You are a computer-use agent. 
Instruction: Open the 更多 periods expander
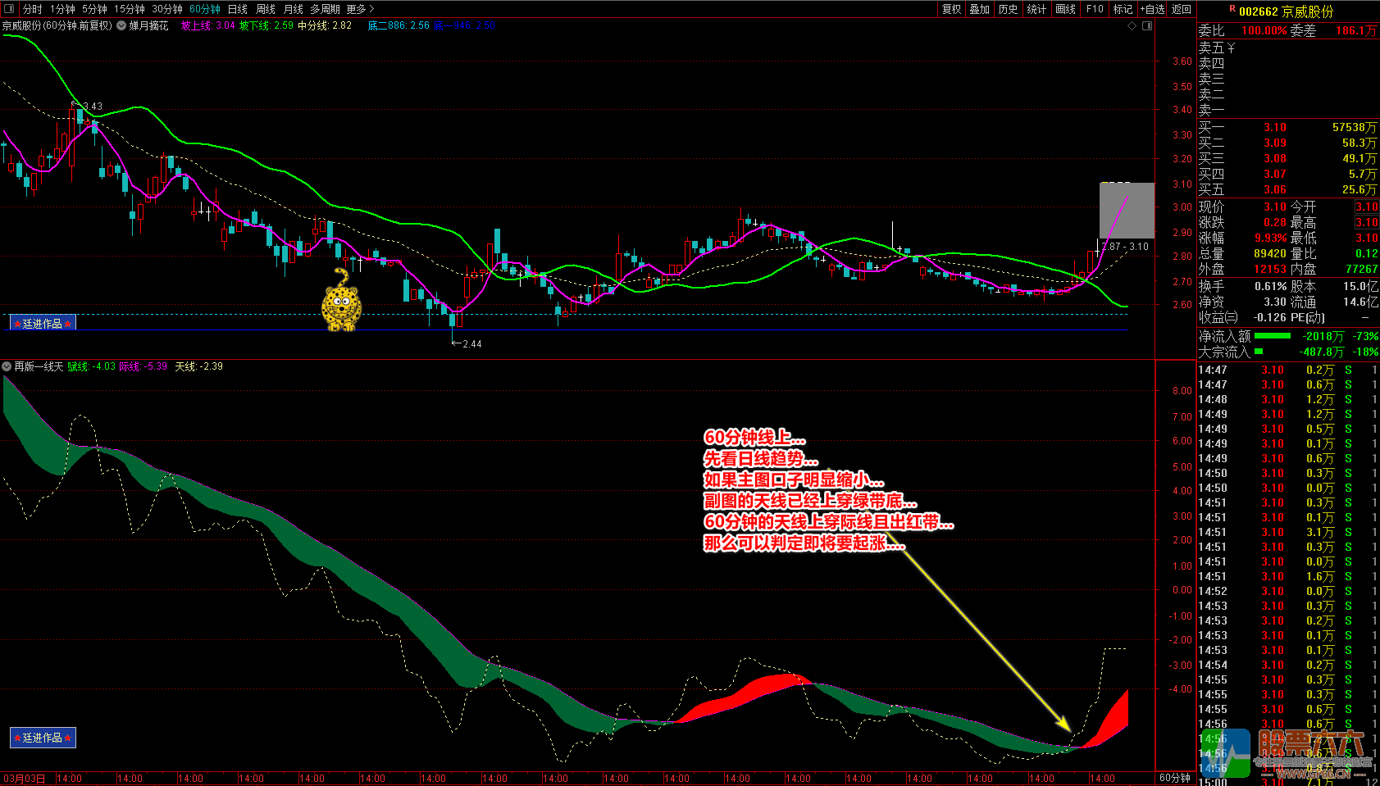pyautogui.click(x=360, y=9)
